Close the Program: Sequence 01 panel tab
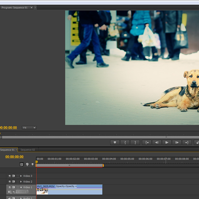This screenshot has height=199, width=199. [35, 8]
